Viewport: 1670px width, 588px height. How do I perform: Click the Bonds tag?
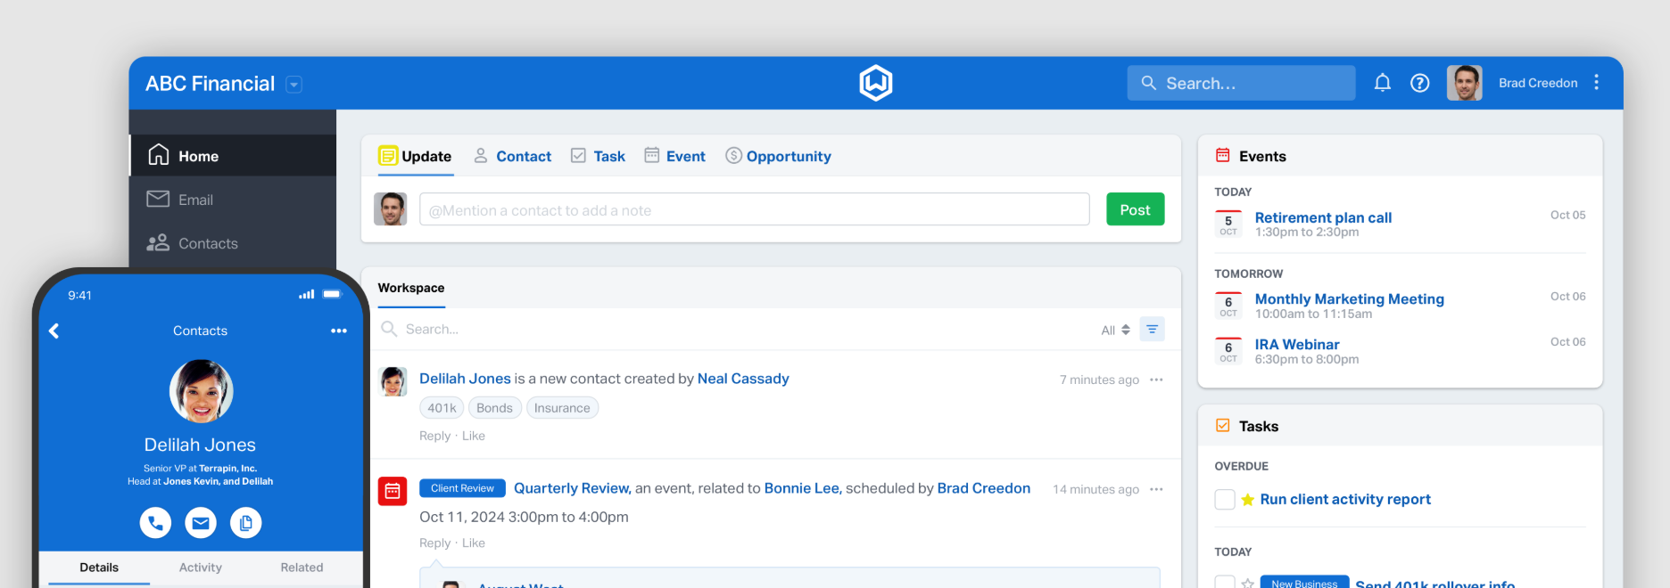click(494, 408)
